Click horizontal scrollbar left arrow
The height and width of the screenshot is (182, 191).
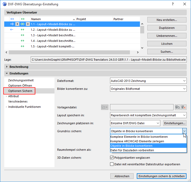(6, 52)
